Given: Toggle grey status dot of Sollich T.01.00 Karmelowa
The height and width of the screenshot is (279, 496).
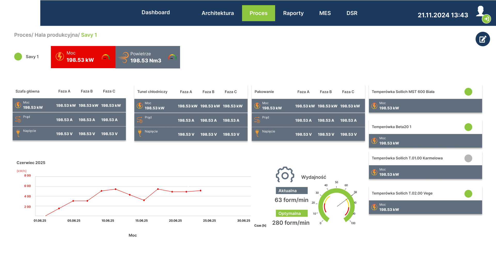Looking at the screenshot, I should pyautogui.click(x=468, y=158).
